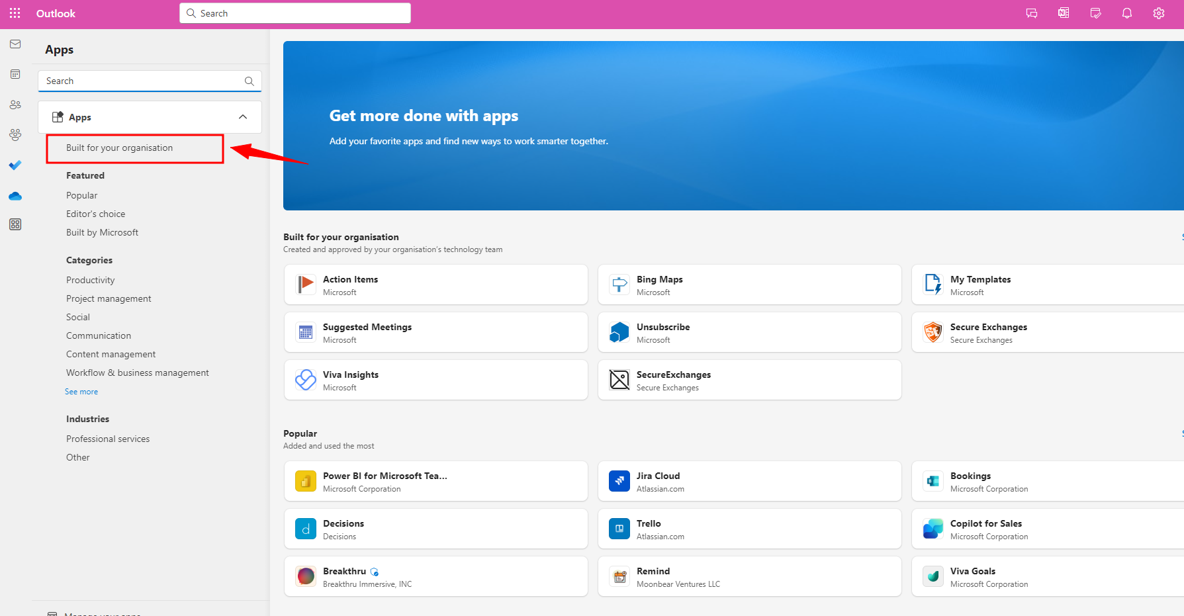1184x616 pixels.
Task: Open the app launcher waffle icon
Action: [15, 13]
